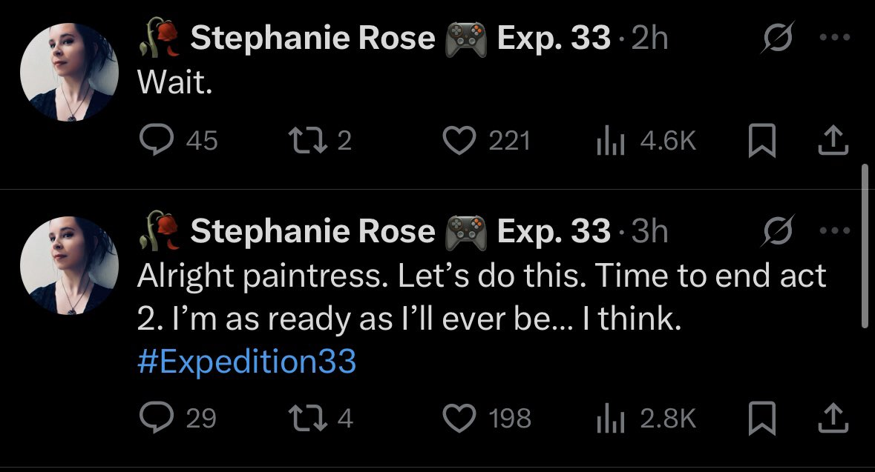Bookmark the Alright paintress tweet
Screen dimensions: 875x472
tap(761, 419)
